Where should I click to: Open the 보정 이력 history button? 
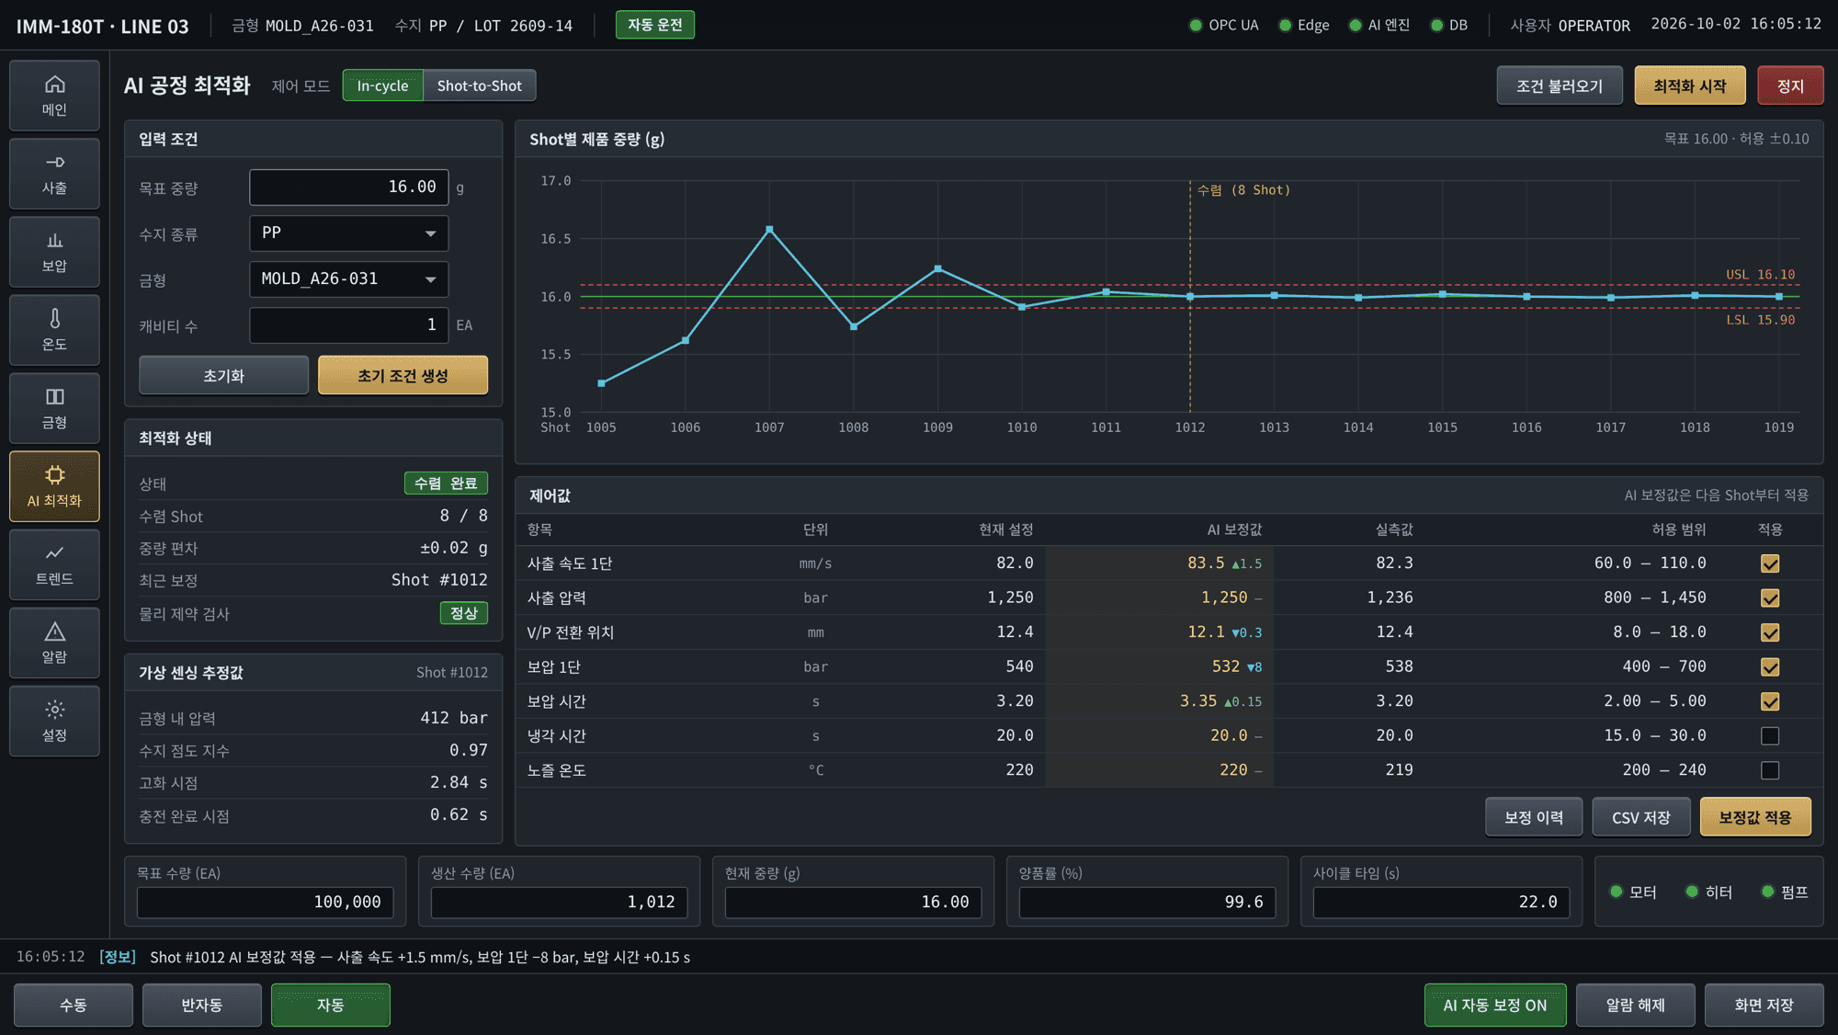click(x=1534, y=817)
